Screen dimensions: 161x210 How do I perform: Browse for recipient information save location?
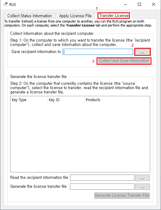coord(142,52)
